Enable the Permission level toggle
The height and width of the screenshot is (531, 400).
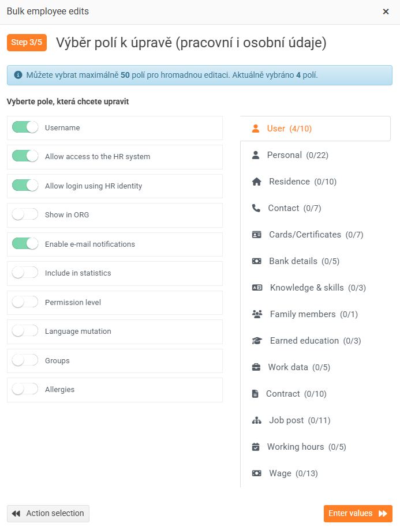25,302
